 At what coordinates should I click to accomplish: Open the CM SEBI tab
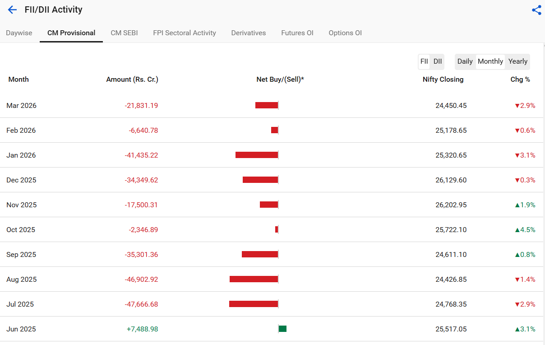124,33
